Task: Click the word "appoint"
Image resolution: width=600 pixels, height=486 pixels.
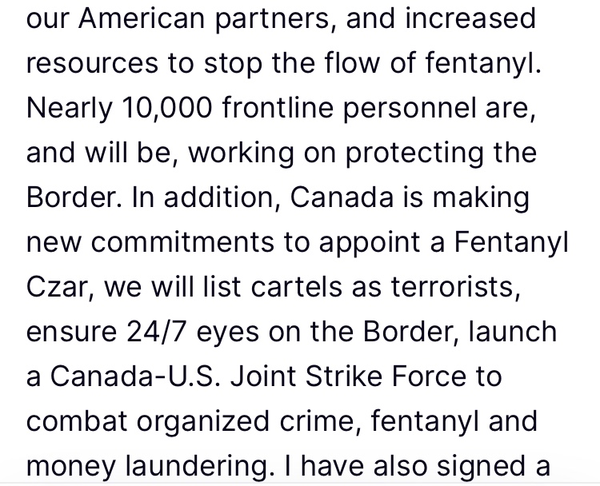Action: click(370, 243)
